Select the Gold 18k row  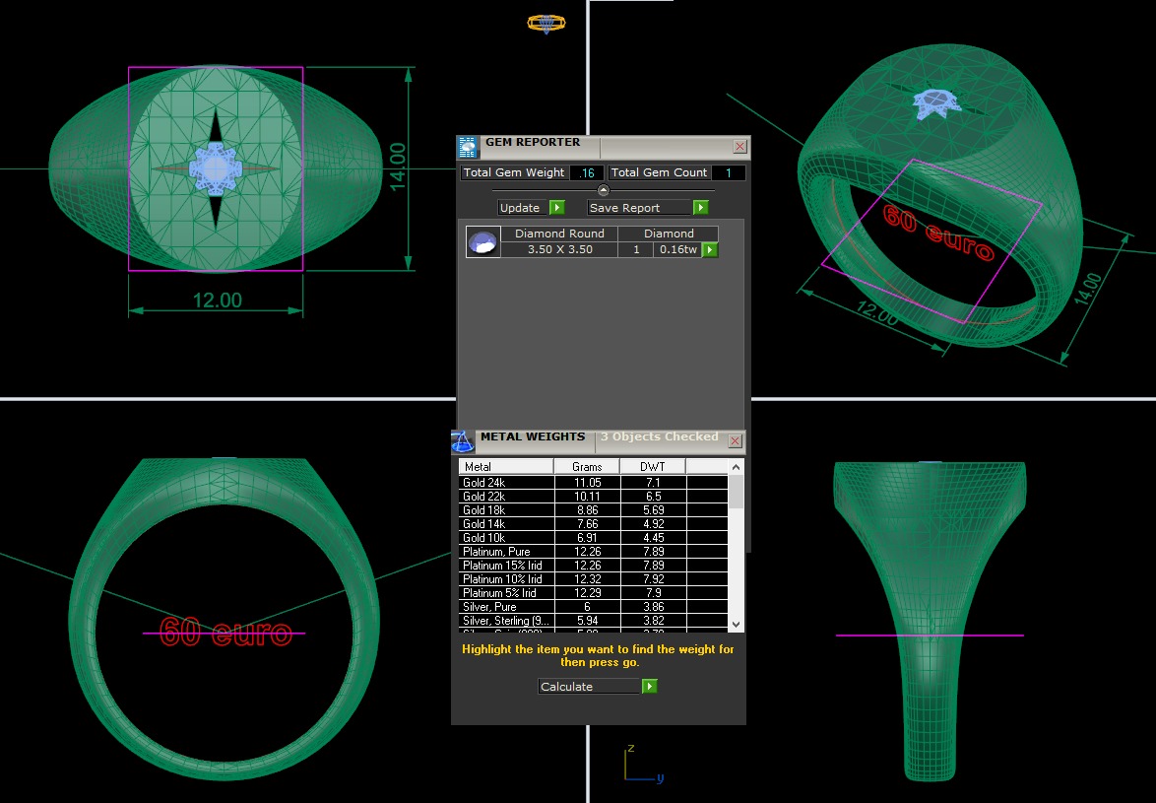505,510
